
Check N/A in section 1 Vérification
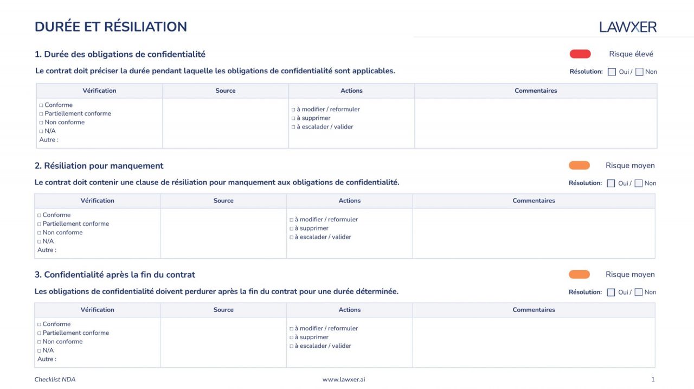point(41,131)
